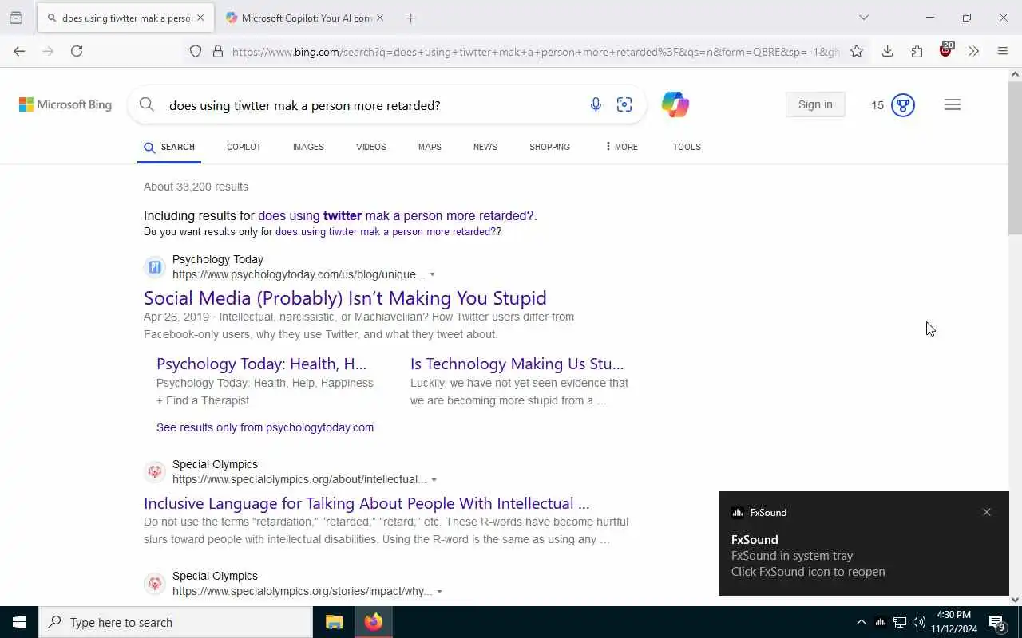Viewport: 1022px width, 638px height.
Task: Switch to the MAPS tab
Action: (x=430, y=147)
